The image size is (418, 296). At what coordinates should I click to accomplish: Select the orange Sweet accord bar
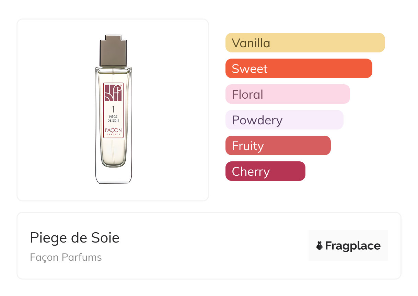pos(299,69)
